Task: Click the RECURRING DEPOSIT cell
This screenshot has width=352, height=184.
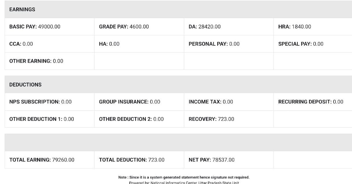Action: [311, 102]
